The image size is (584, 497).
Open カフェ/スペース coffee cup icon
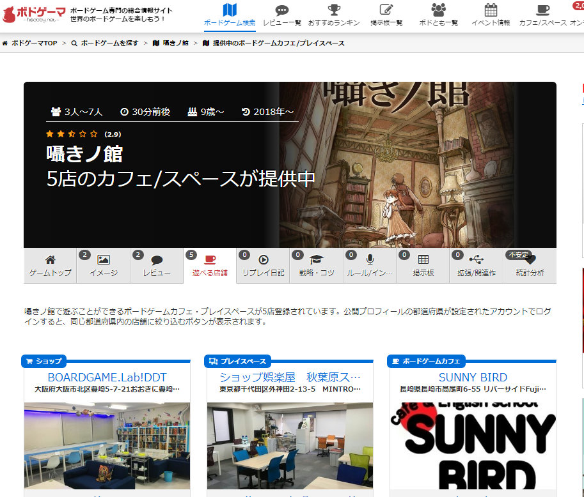coord(542,10)
